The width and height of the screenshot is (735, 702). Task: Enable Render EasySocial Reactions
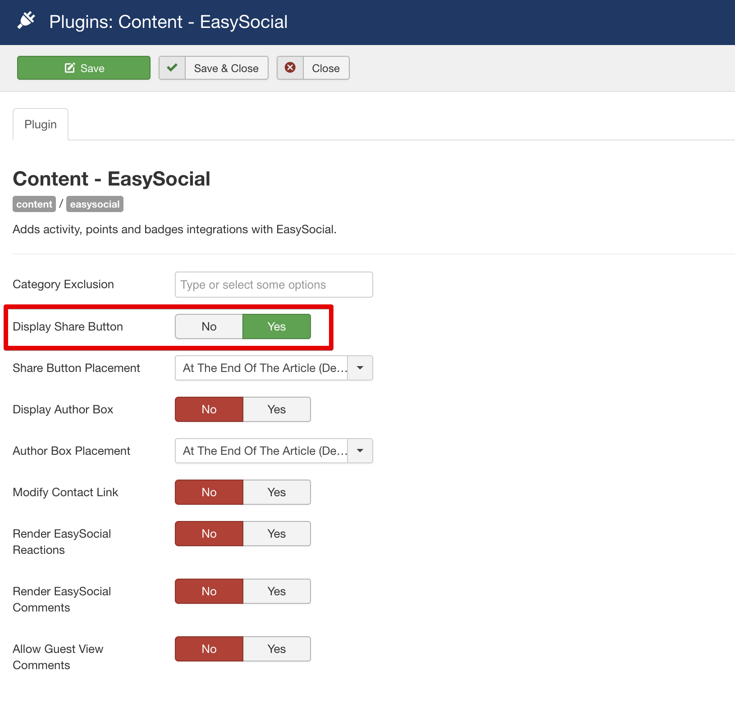coord(277,534)
